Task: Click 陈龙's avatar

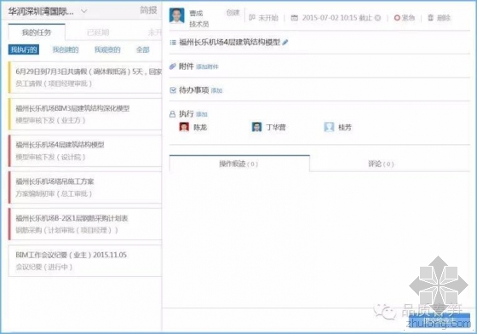Action: [x=184, y=127]
